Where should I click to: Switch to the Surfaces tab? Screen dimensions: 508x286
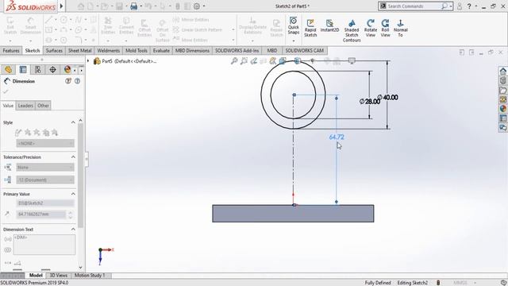click(x=54, y=51)
